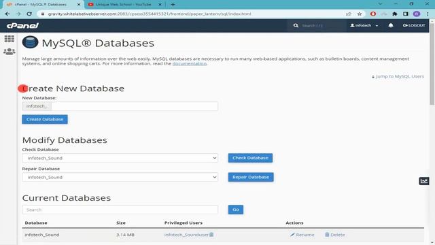Expand the Repair Database dropdown
Viewport: 435px width, 245px height.
[x=120, y=177]
